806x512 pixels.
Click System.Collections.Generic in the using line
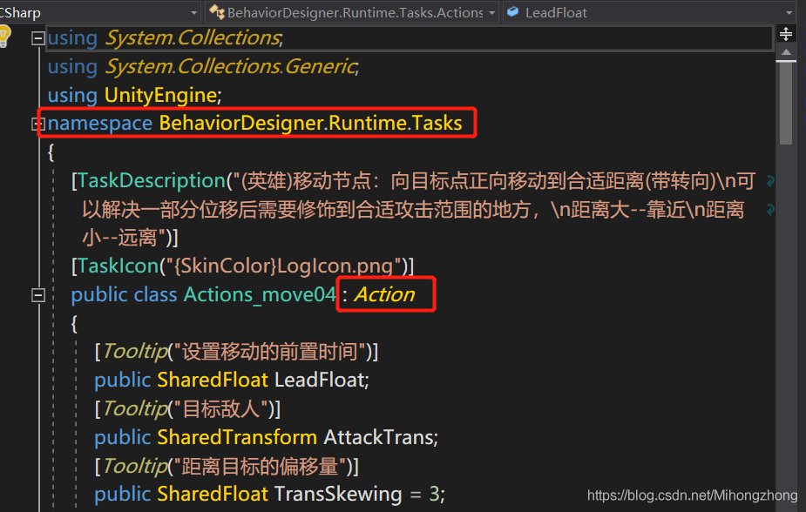tap(230, 67)
